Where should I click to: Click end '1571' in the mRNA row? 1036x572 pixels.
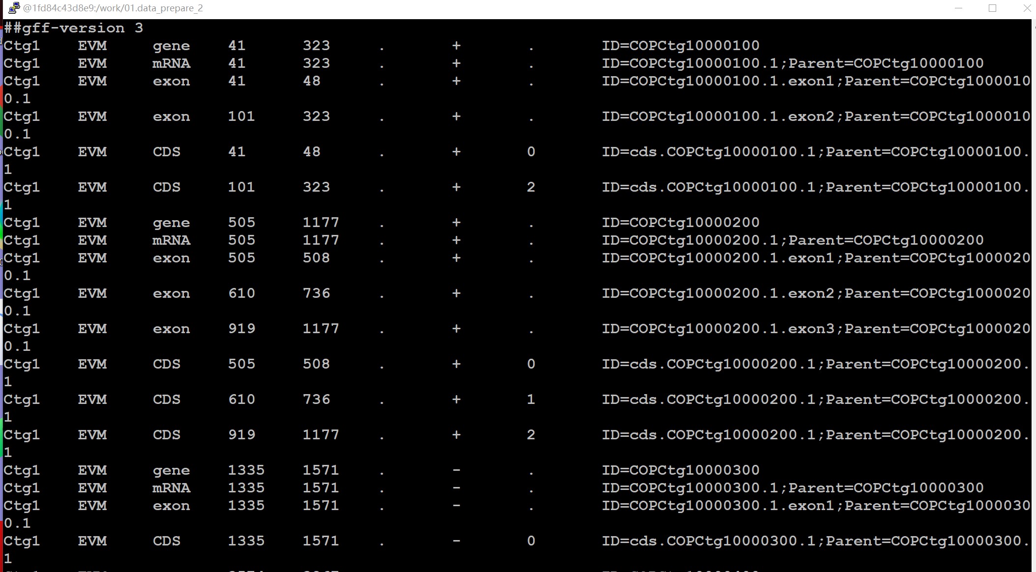tap(321, 488)
